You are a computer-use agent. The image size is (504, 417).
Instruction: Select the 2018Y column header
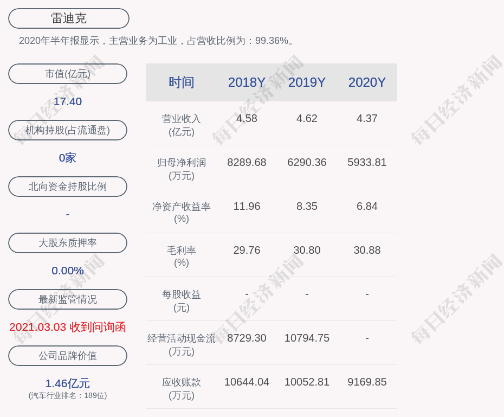247,82
